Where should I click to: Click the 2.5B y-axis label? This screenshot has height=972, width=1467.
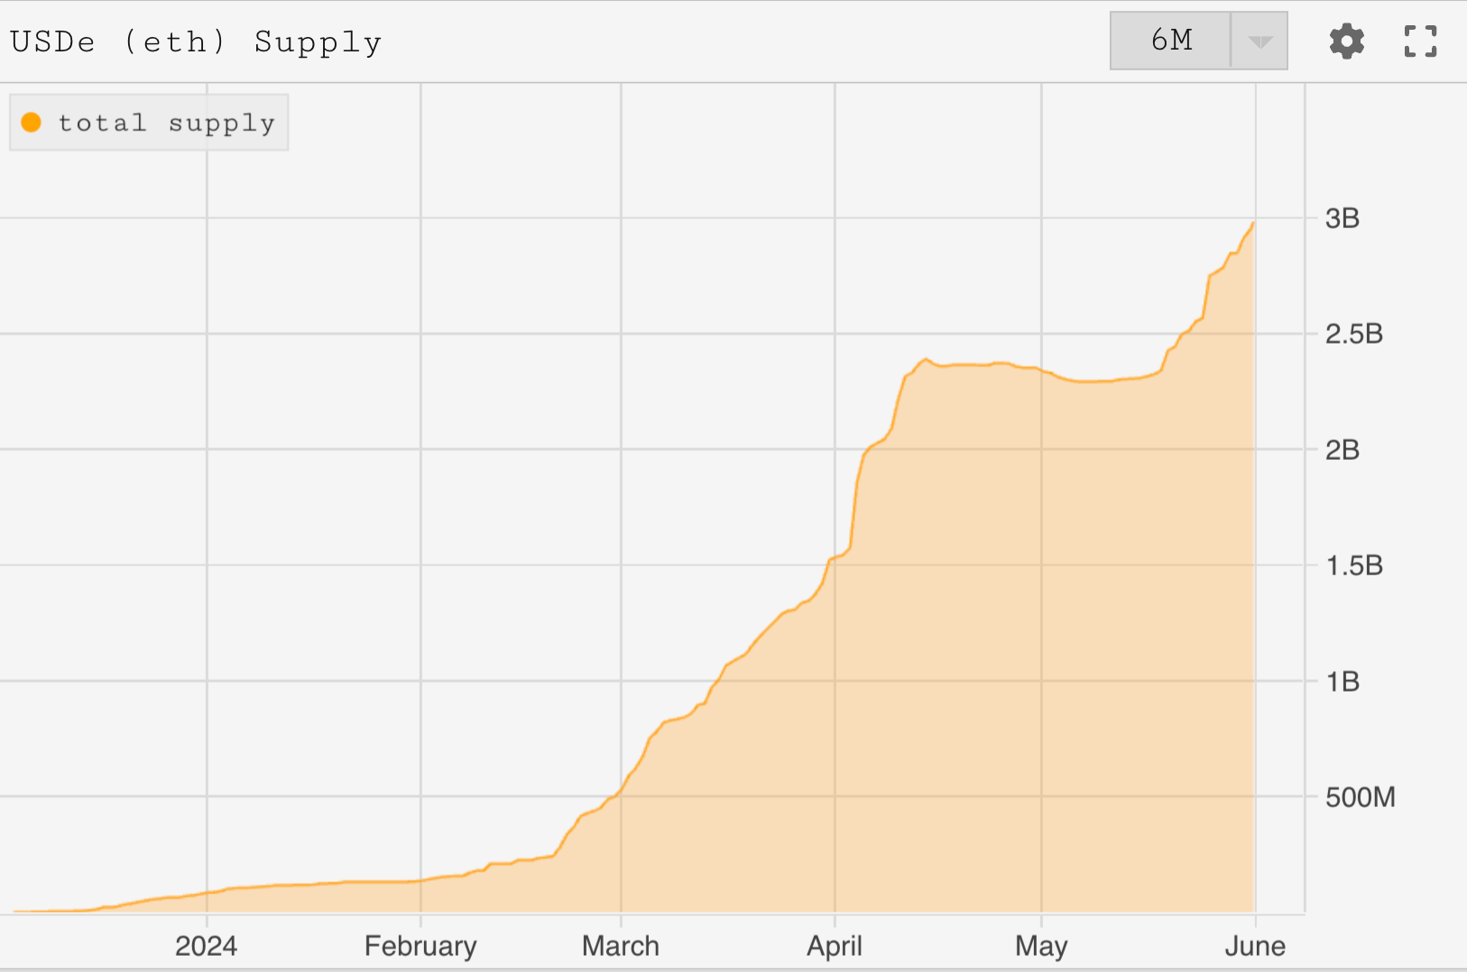(1353, 335)
